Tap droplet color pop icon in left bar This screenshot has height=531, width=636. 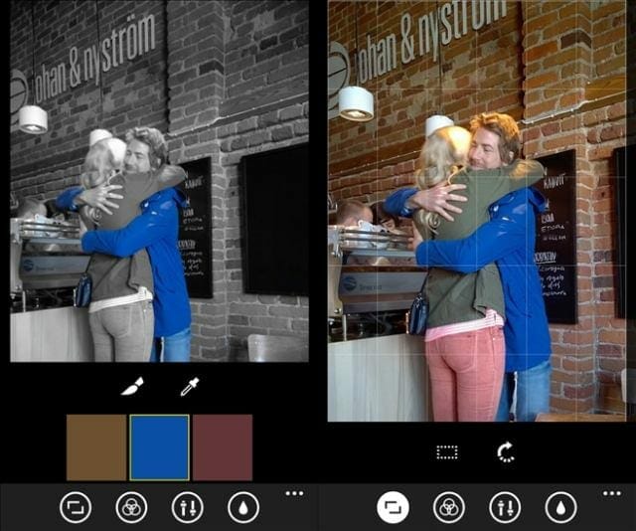pyautogui.click(x=243, y=507)
